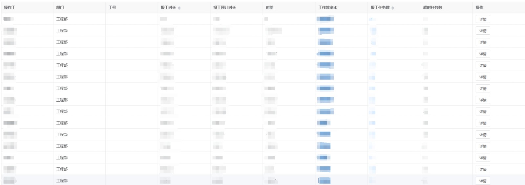This screenshot has width=525, height=185.
Task: Click the 工程部 cell in the last row
Action: point(62,180)
